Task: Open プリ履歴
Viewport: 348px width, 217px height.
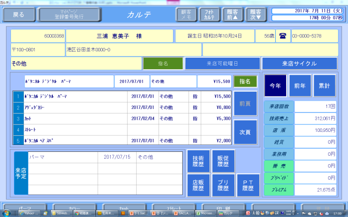Action: tap(223, 185)
